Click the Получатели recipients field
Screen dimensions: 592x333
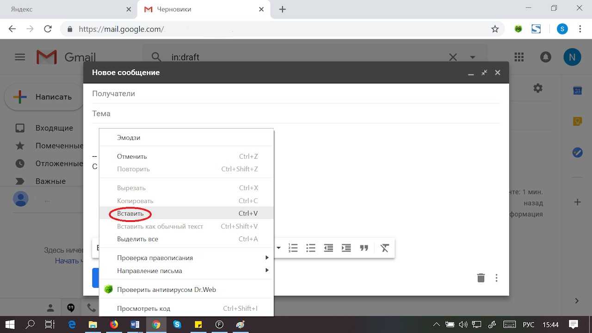[296, 93]
